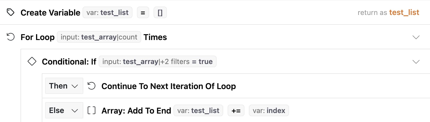Open the Then branch dropdown
Image resolution: width=430 pixels, height=122 pixels.
(64, 86)
